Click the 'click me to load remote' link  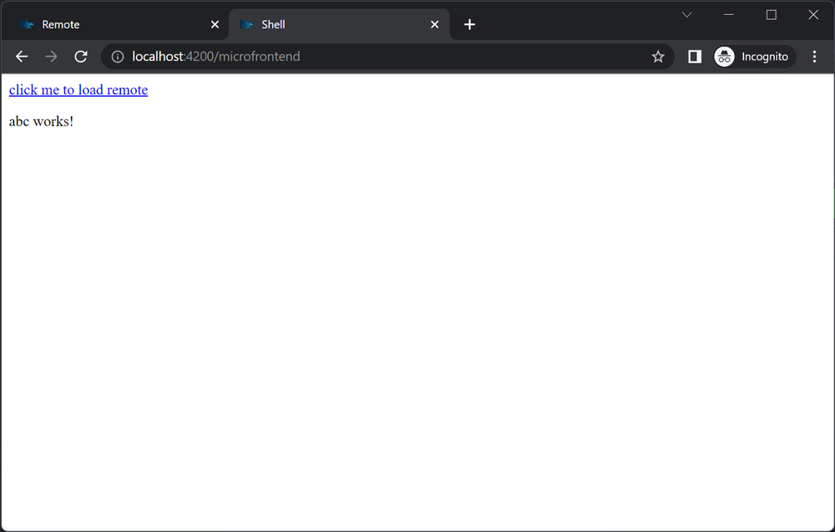[x=78, y=89]
